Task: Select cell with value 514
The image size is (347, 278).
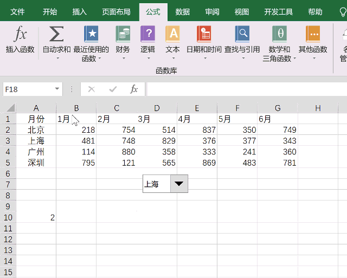Action: [x=157, y=130]
